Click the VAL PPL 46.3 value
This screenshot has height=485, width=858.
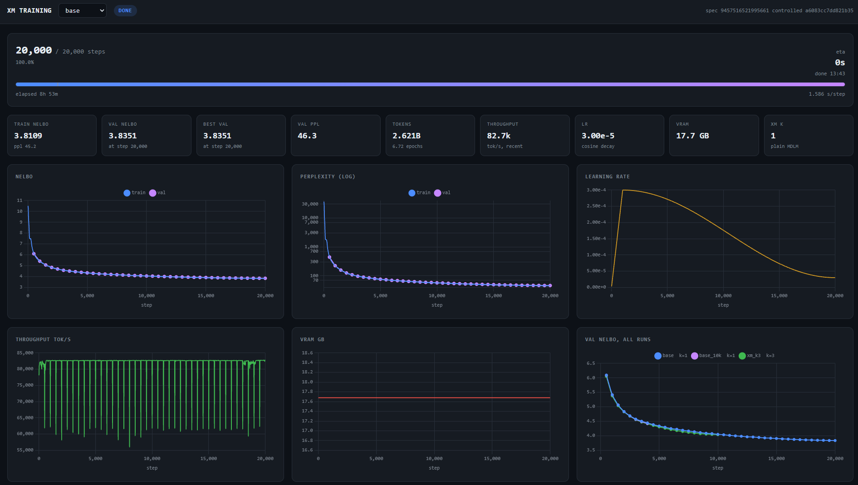click(307, 136)
